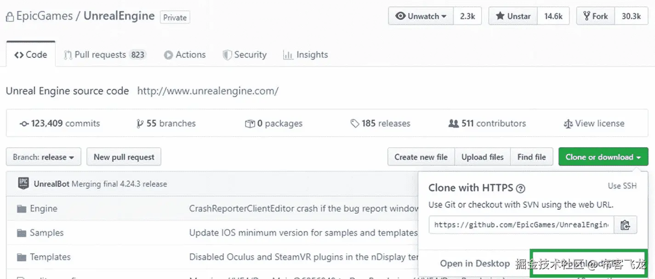Open the View license link
Viewport: 655px width, 279px height.
(594, 123)
